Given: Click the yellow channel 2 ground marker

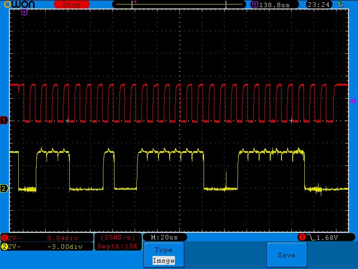Looking at the screenshot, I should pyautogui.click(x=4, y=188).
